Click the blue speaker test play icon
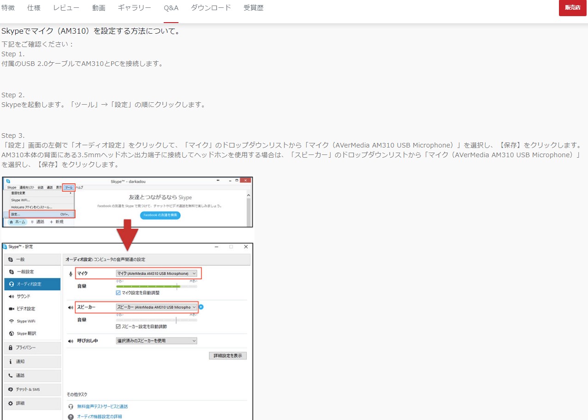Image resolution: width=588 pixels, height=420 pixels. 201,307
